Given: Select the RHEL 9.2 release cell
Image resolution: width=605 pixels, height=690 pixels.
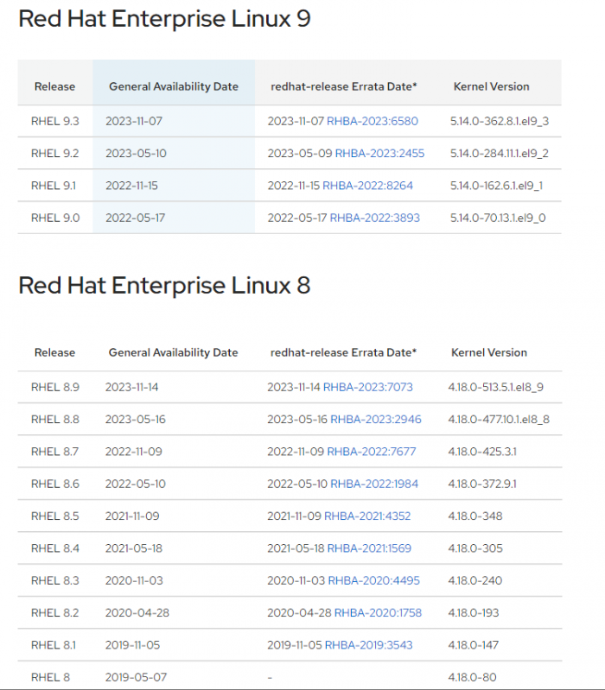Looking at the screenshot, I should 55,153.
